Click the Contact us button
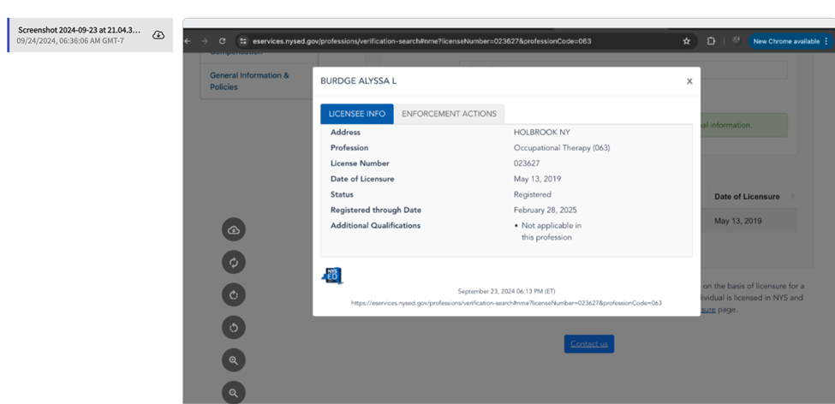 click(588, 344)
